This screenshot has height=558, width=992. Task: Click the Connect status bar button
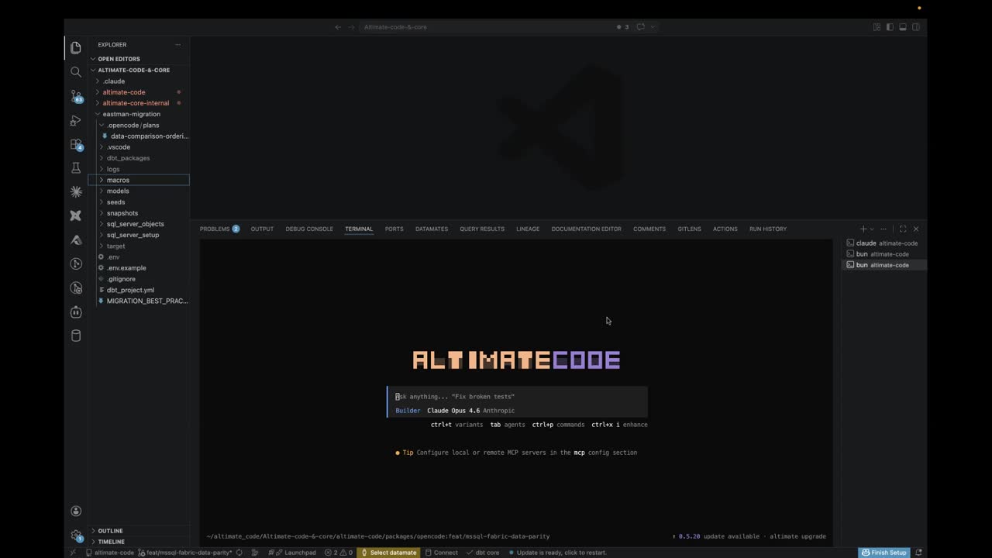click(x=440, y=553)
